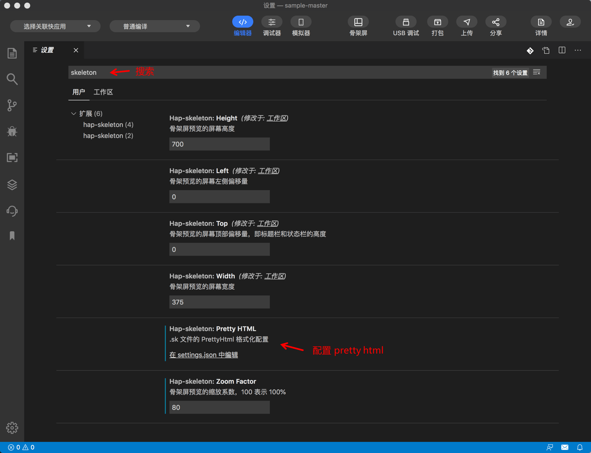The image size is (591, 453).
Task: Collapse the 扩展 (6) tree section
Action: click(x=74, y=114)
